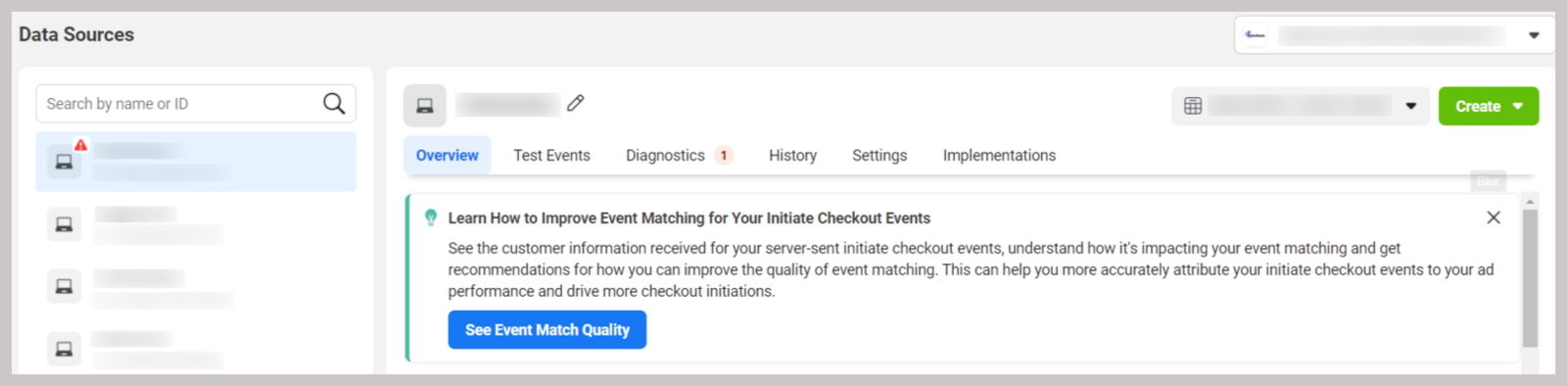Screen dimensions: 1567x386
Task: Click the calendar grid icon
Action: 1193,106
